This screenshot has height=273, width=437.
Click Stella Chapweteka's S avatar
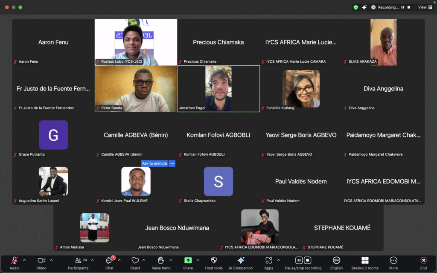pyautogui.click(x=218, y=181)
